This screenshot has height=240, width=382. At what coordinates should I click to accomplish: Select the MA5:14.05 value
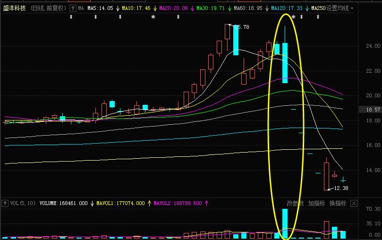[x=101, y=9]
